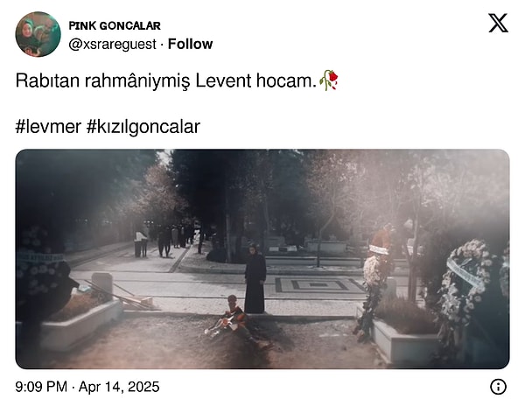
Task: Click the tweet text mentioning Levent hocam
Action: point(166,80)
